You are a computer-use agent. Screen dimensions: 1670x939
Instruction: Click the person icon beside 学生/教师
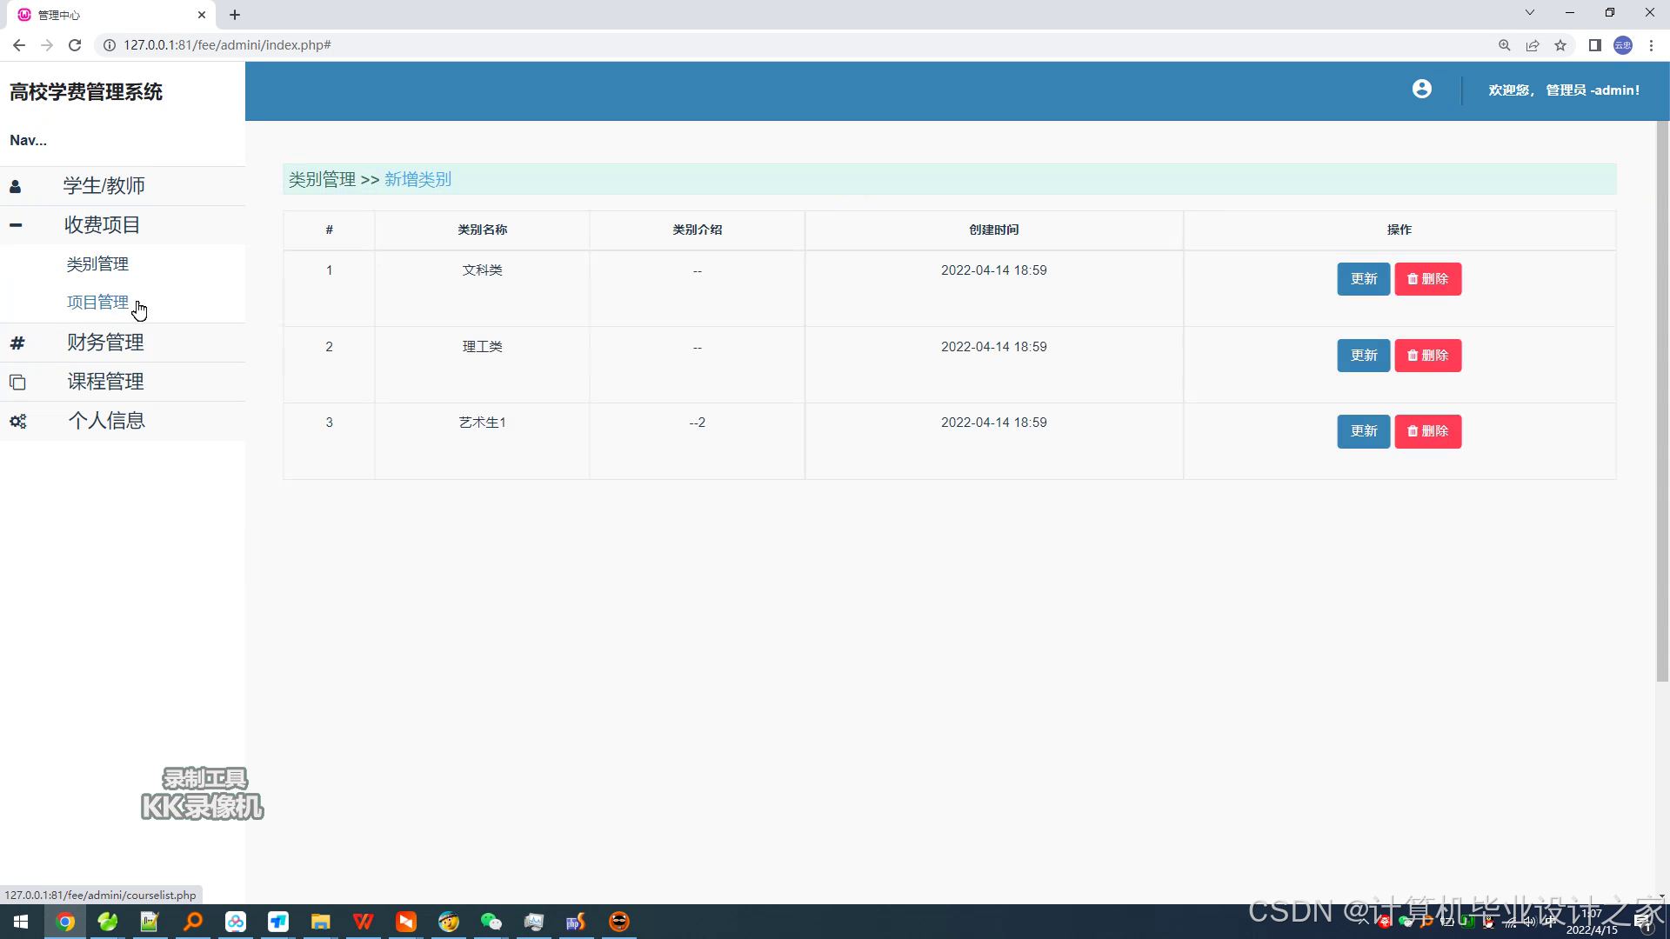[x=16, y=186]
